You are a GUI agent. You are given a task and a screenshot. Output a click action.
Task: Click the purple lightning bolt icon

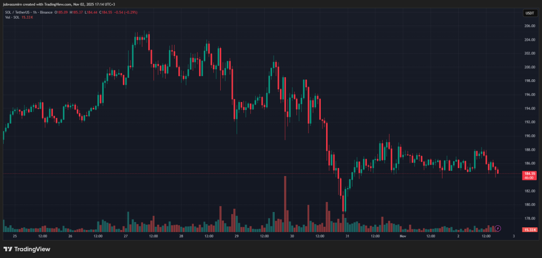499,228
